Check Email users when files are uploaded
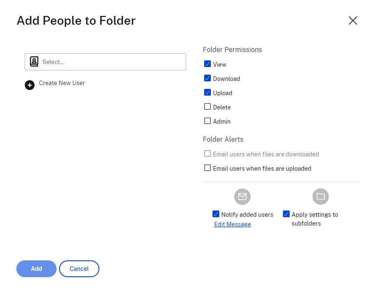The image size is (376, 291). [207, 168]
